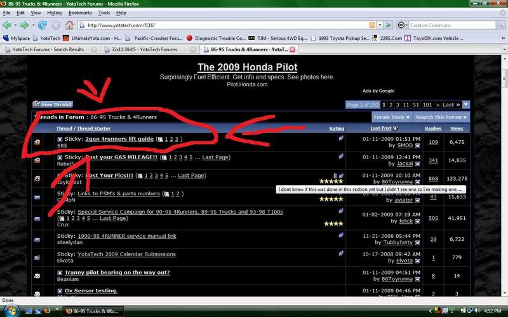Image resolution: width=508 pixels, height=317 pixels.
Task: Open the Home page icon
Action: (69, 25)
